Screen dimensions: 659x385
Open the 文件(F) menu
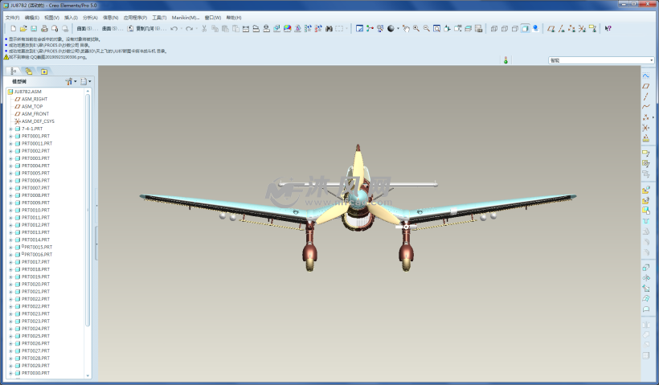(12, 17)
